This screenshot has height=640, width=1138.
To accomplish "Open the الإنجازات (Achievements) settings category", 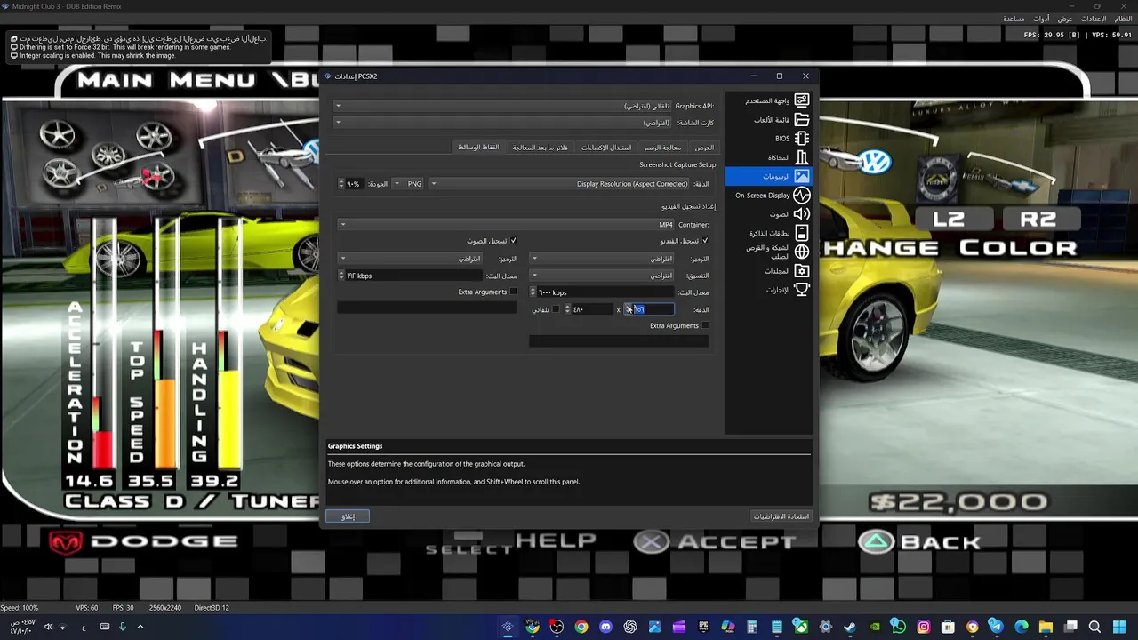I will [x=770, y=290].
